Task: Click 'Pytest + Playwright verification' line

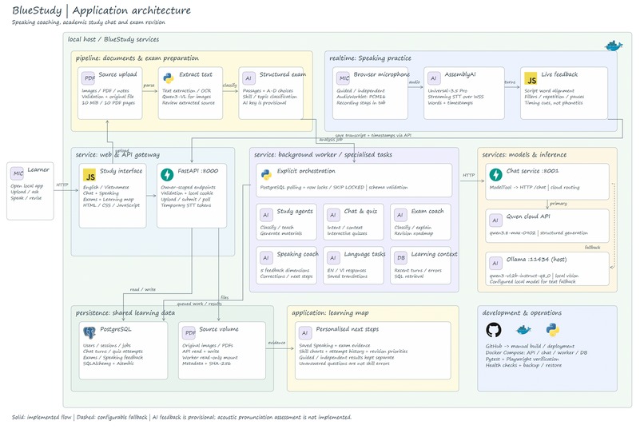Action: click(522, 359)
